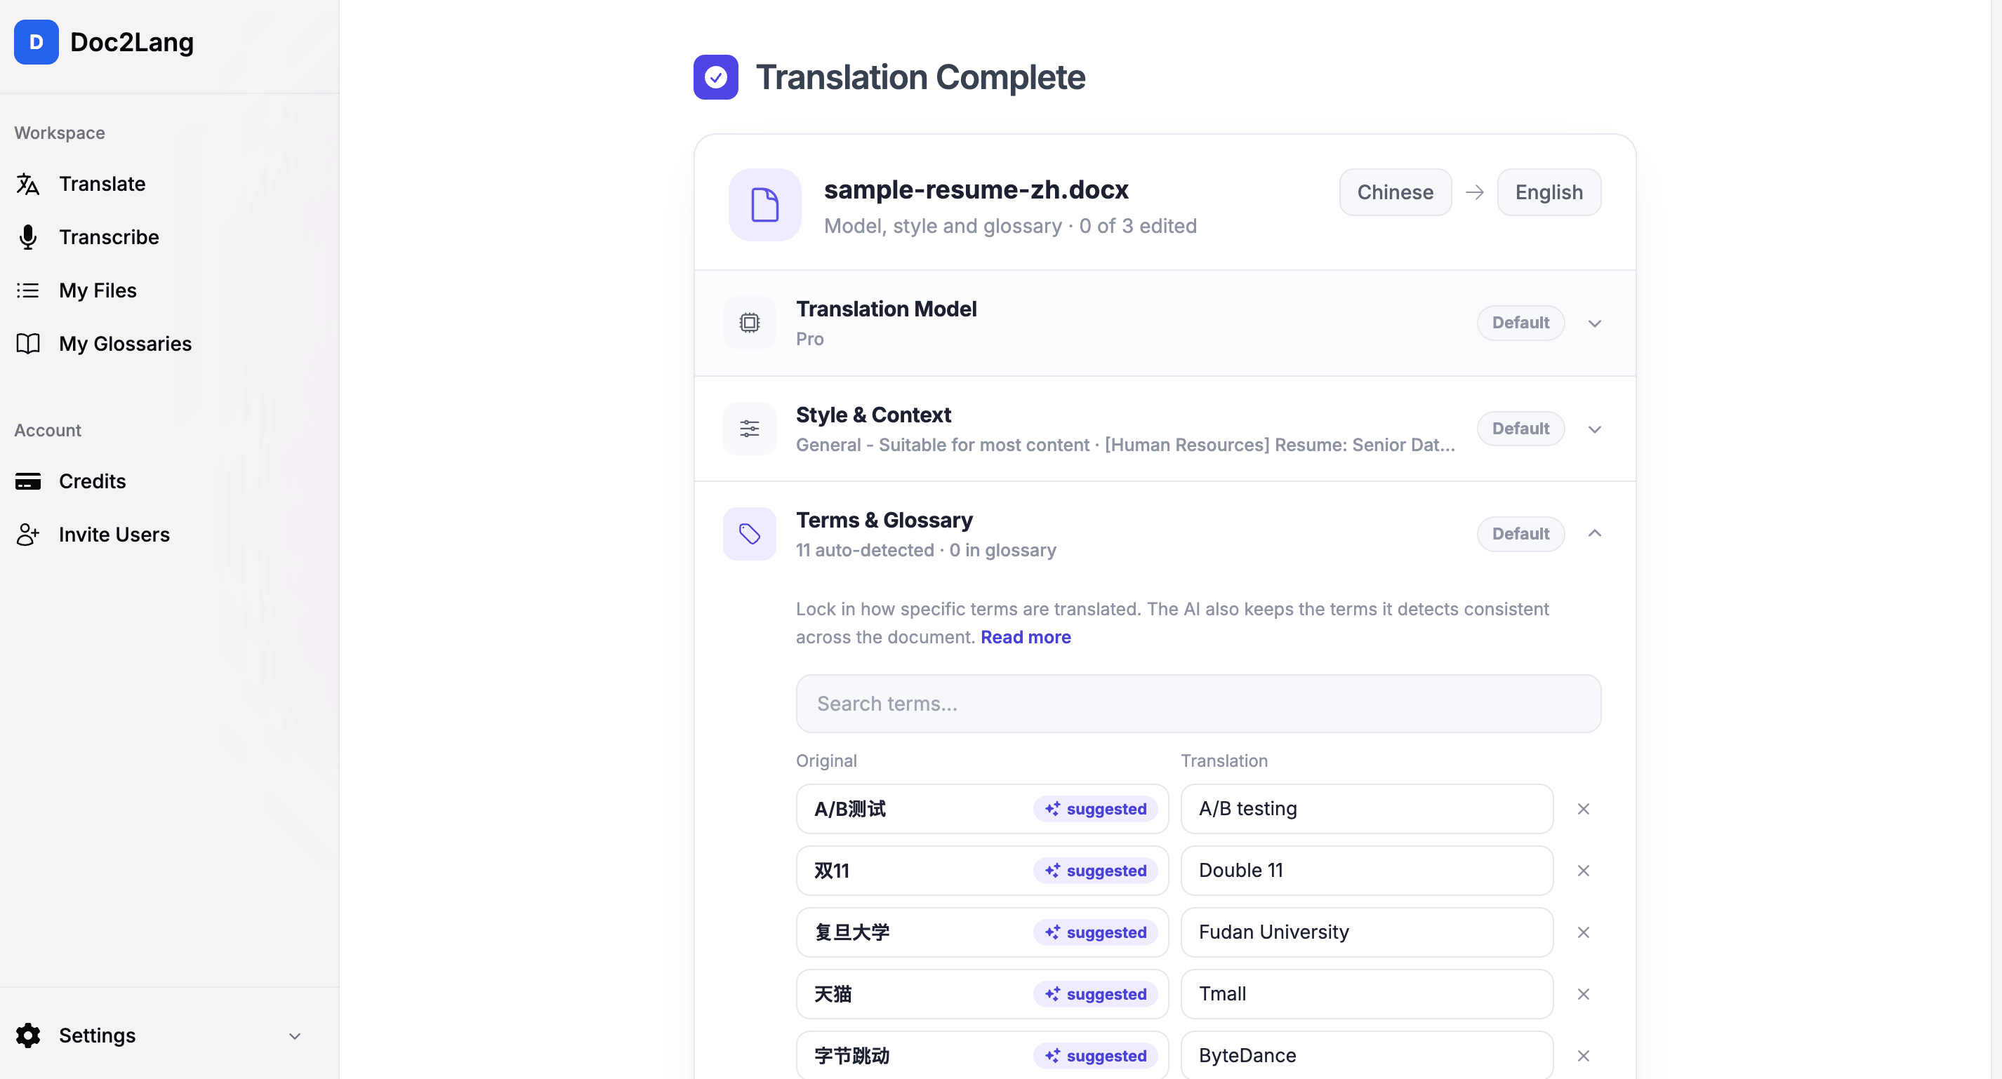Open the Translate workspace page
This screenshot has width=2002, height=1079.
pyautogui.click(x=102, y=184)
